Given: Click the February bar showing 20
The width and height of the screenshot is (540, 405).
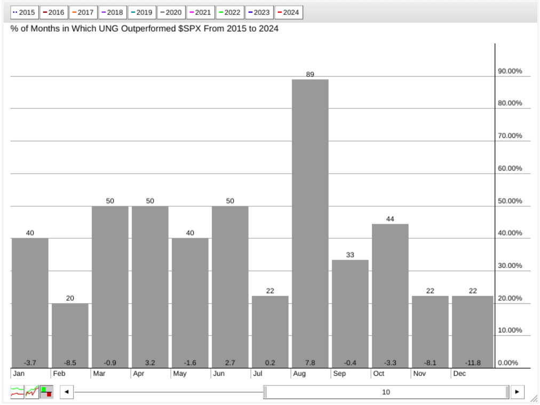Looking at the screenshot, I should tap(70, 336).
